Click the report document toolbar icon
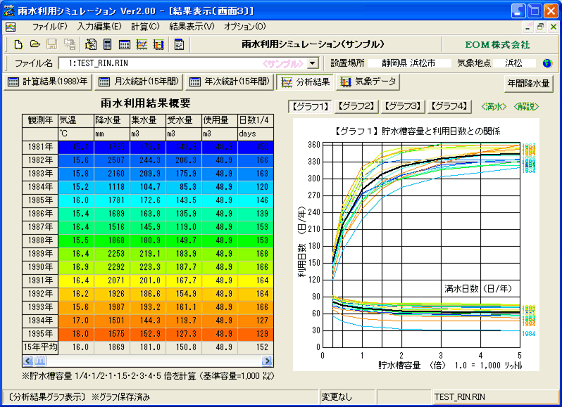This screenshot has height=407, width=562. coord(179,44)
